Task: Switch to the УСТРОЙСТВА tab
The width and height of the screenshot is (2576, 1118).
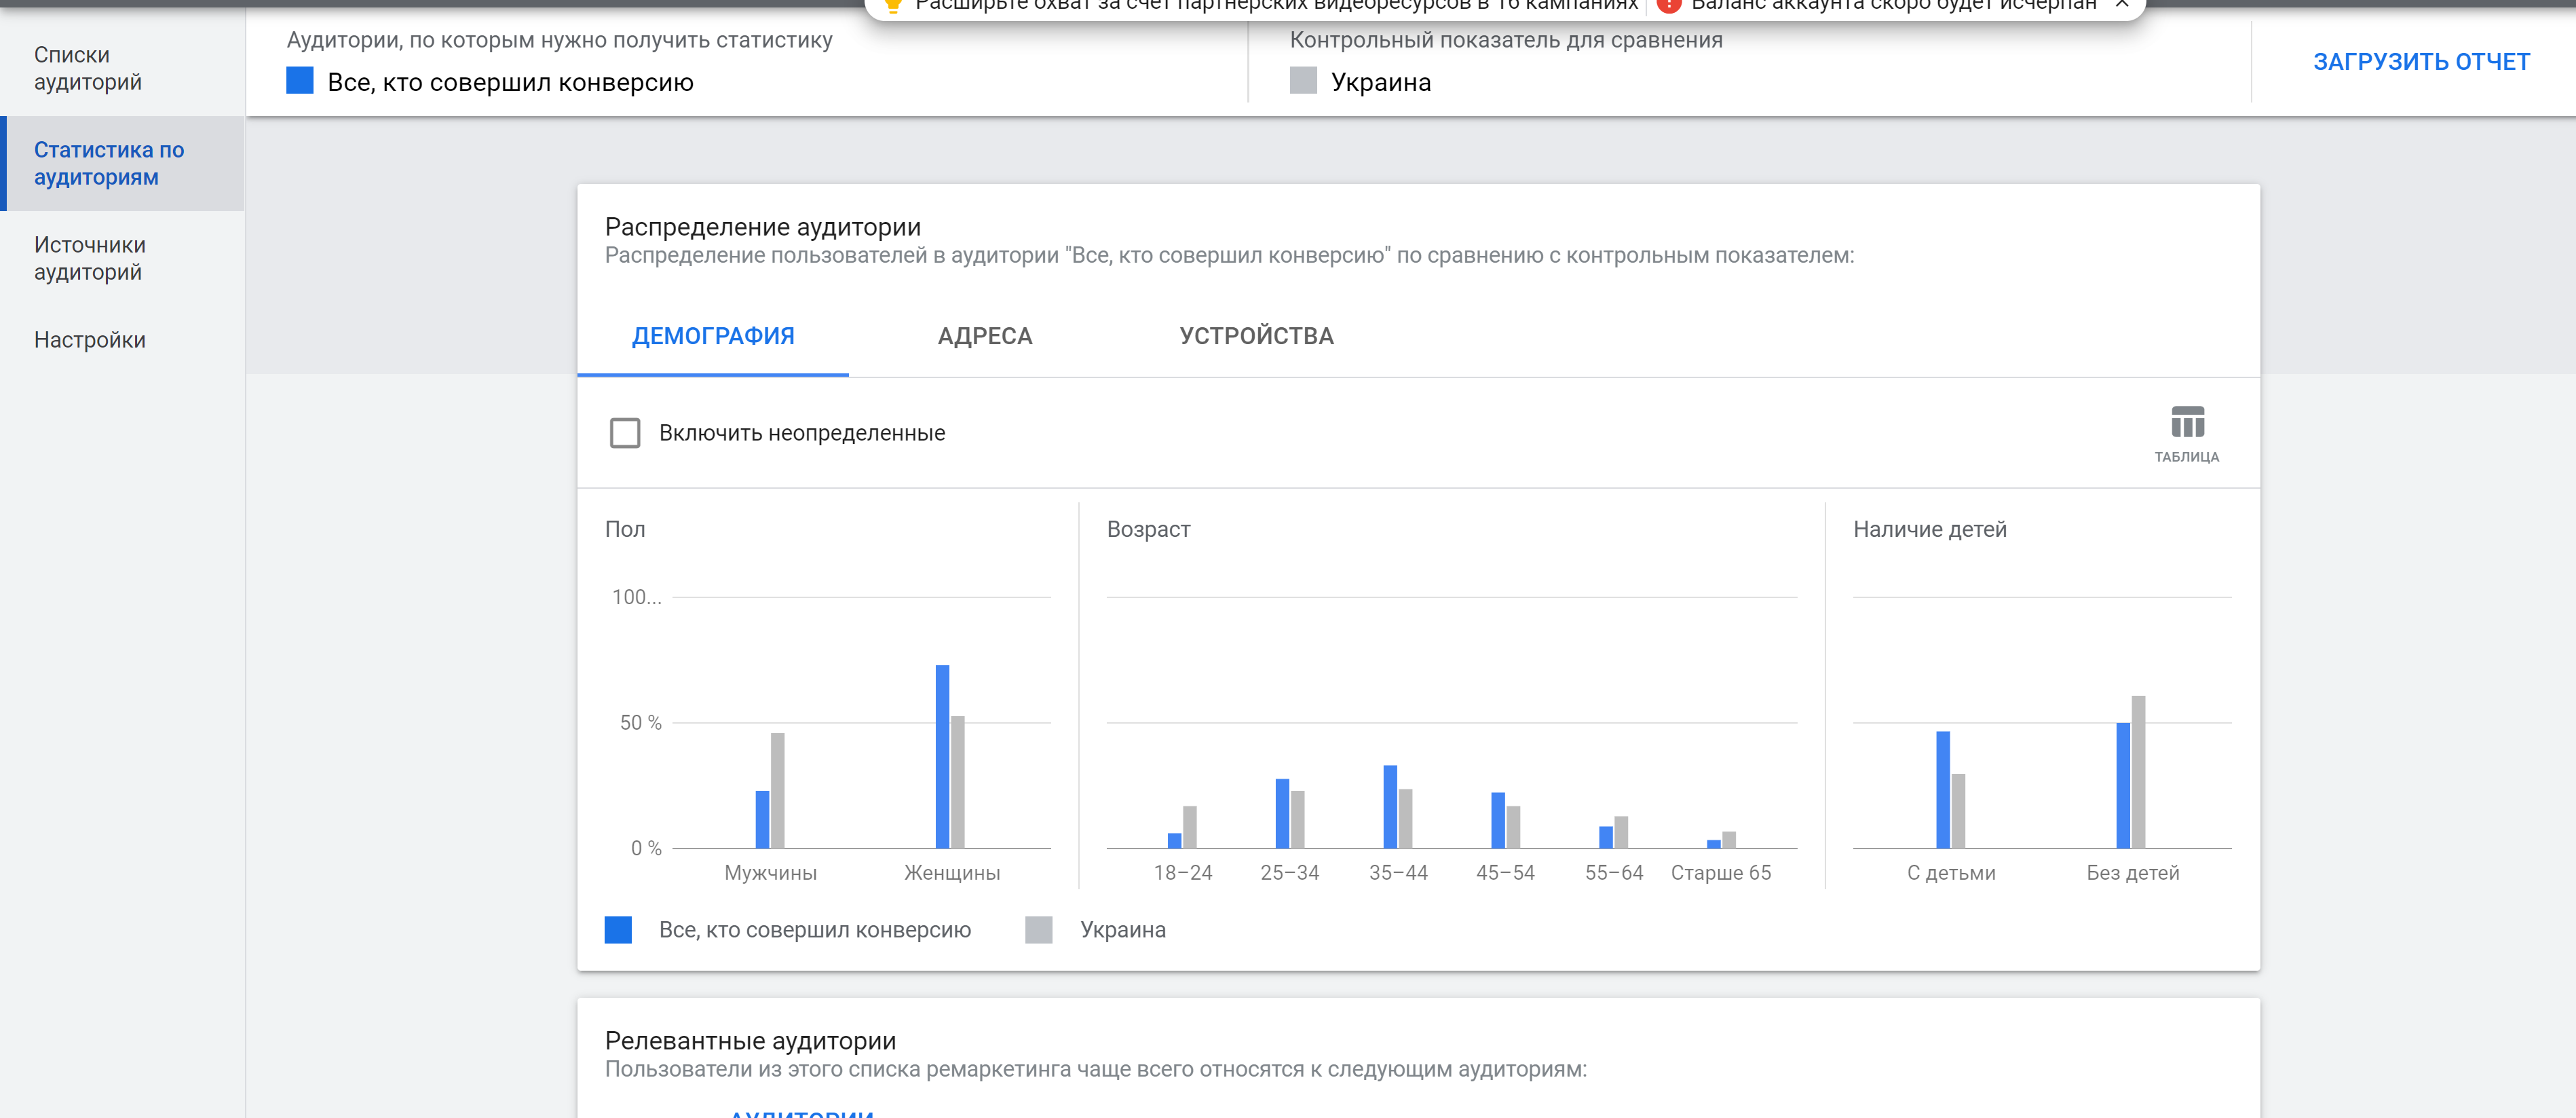Action: pyautogui.click(x=1256, y=336)
